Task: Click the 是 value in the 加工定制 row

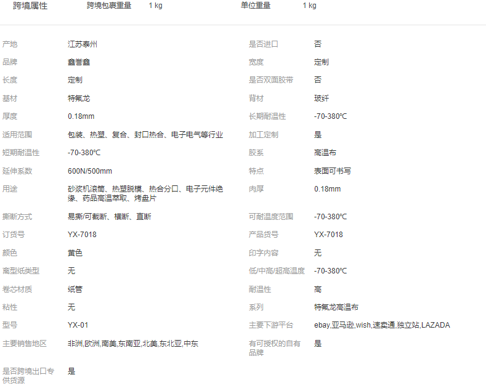Action: [x=318, y=134]
